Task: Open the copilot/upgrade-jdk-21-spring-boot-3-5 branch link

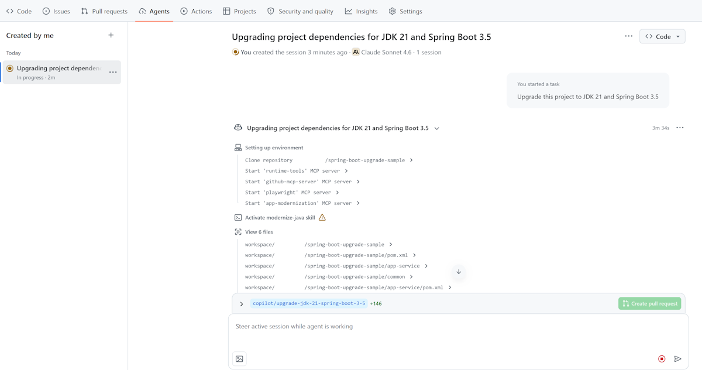Action: [309, 303]
